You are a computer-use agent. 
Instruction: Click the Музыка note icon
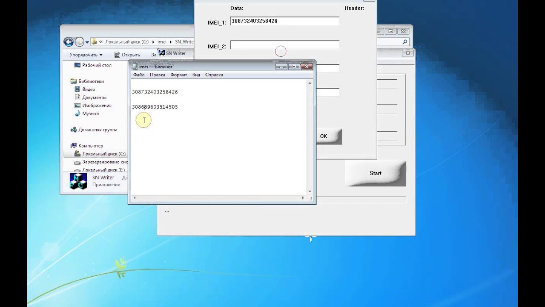[77, 113]
